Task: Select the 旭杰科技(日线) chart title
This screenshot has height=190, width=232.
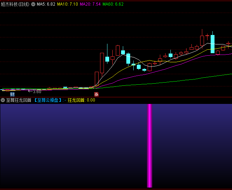Action: tap(15, 4)
